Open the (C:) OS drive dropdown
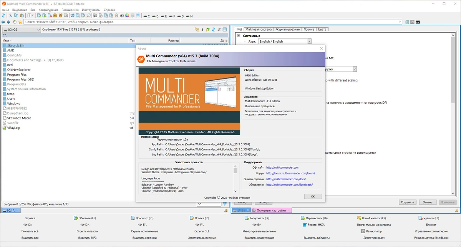 click(22, 30)
